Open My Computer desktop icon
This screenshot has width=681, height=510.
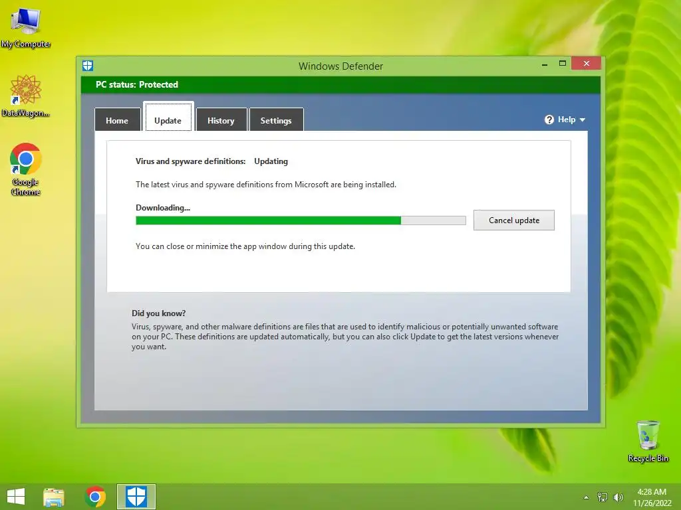[x=26, y=27]
